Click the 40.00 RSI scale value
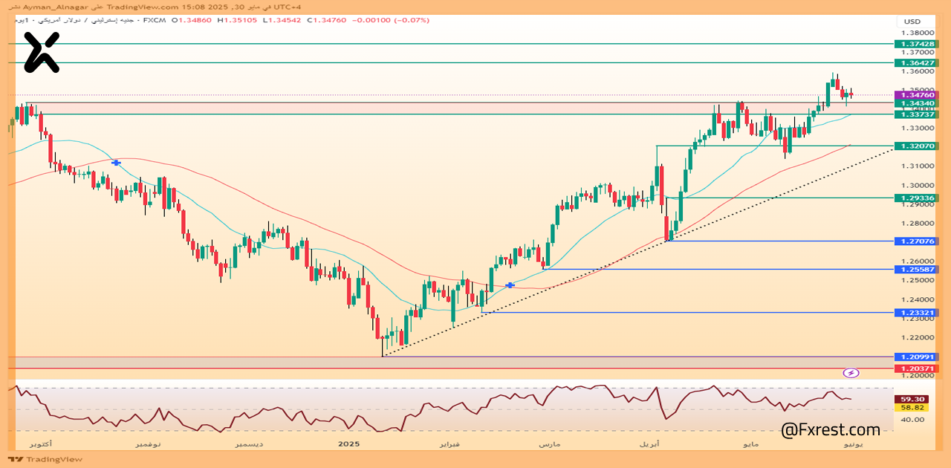Image resolution: width=951 pixels, height=468 pixels. tap(912, 420)
